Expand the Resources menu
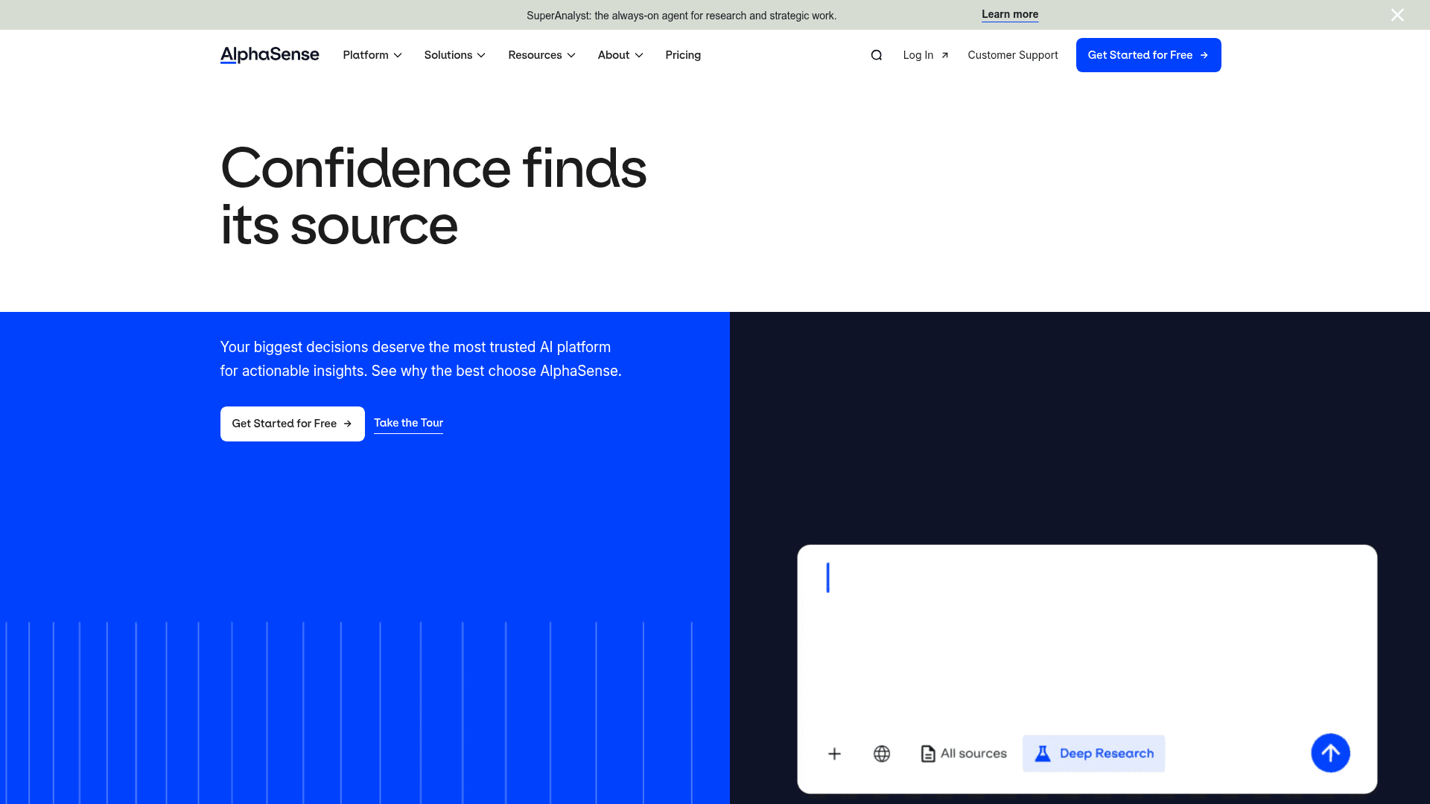The height and width of the screenshot is (804, 1430). [542, 55]
